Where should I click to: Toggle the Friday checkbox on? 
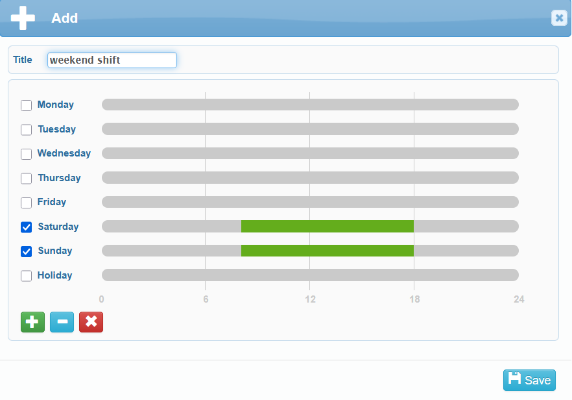(x=27, y=203)
